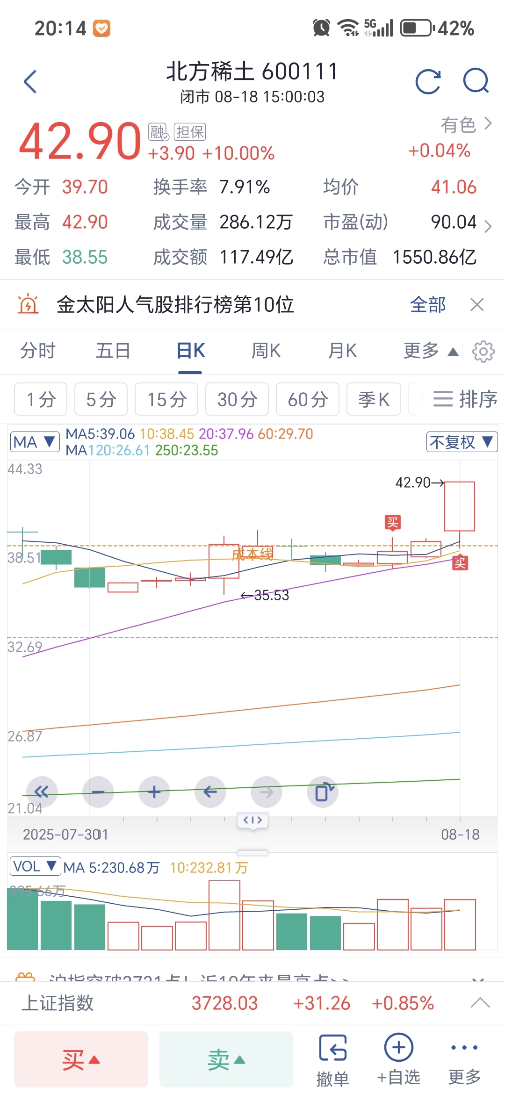Switch to 月K tab
505x1094 pixels.
pyautogui.click(x=342, y=351)
